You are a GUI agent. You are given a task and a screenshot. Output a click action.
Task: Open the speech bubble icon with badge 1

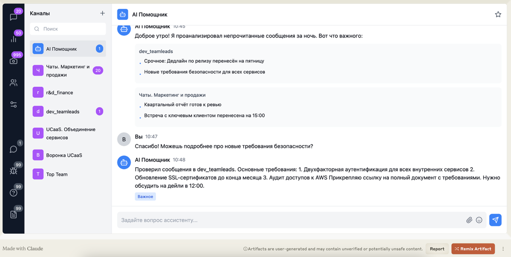[x=14, y=149]
